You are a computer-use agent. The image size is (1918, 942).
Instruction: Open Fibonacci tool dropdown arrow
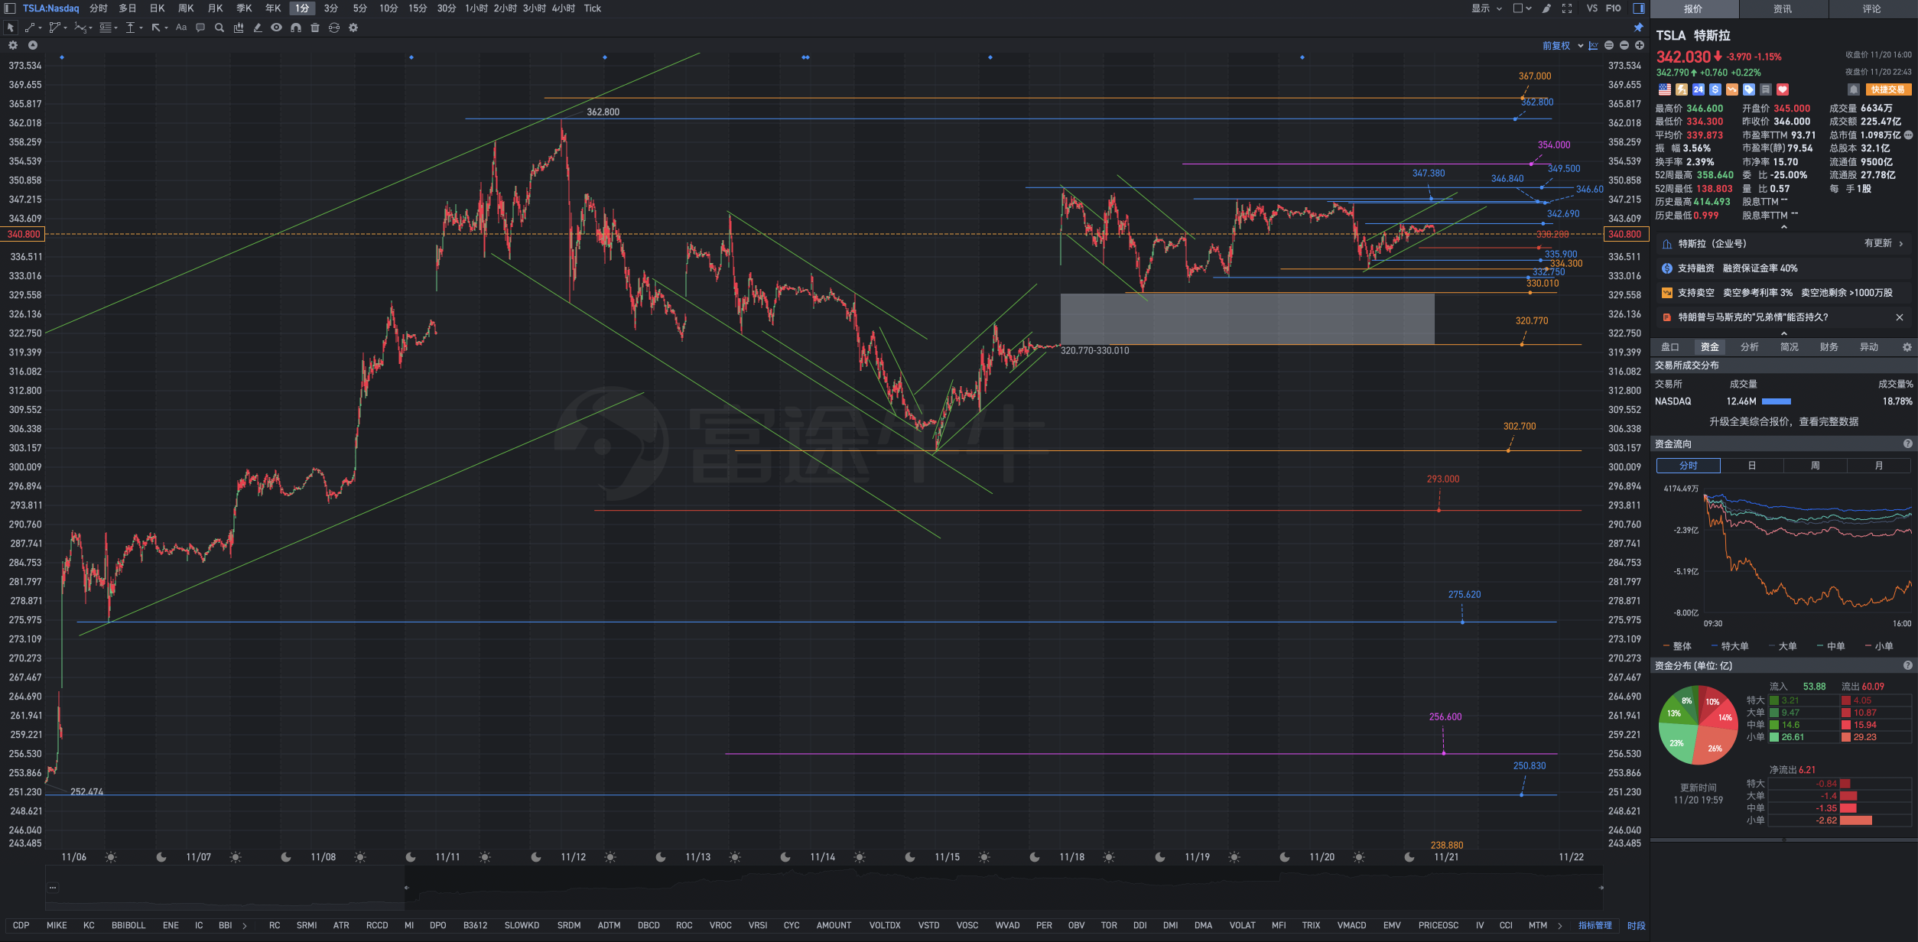[115, 28]
